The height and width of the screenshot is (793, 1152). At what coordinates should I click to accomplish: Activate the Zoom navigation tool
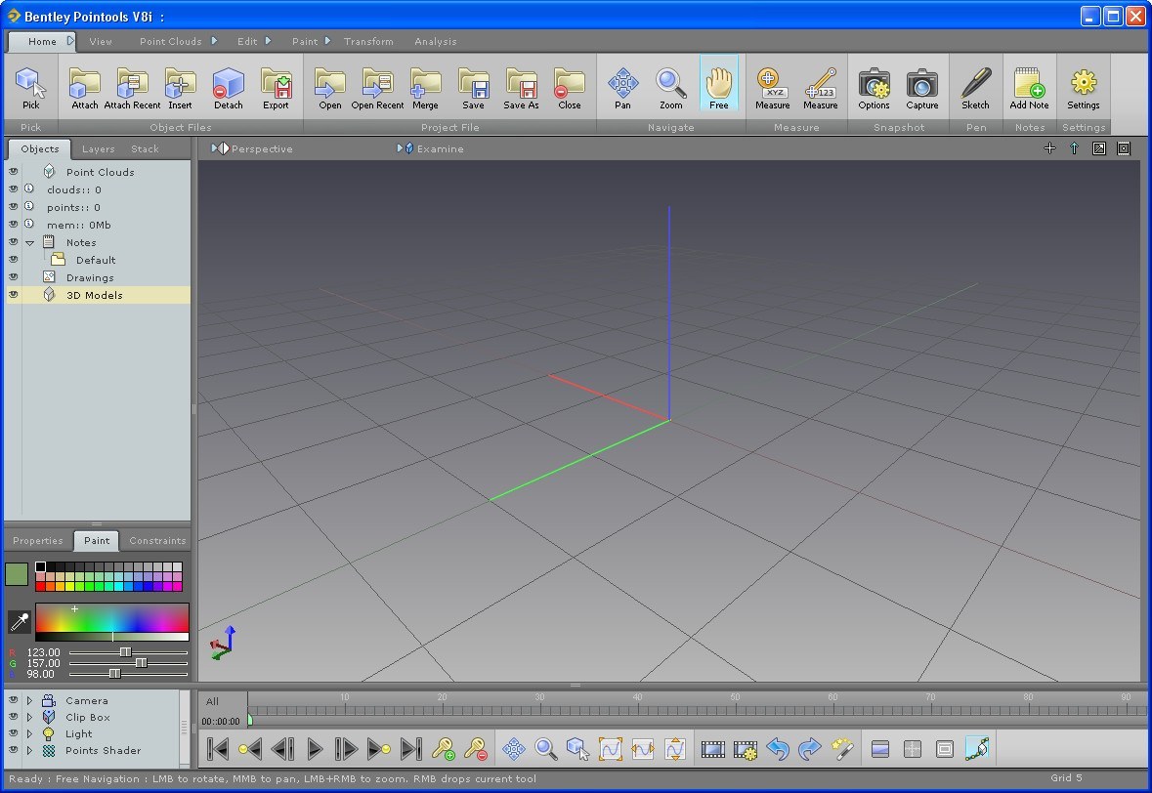click(670, 85)
